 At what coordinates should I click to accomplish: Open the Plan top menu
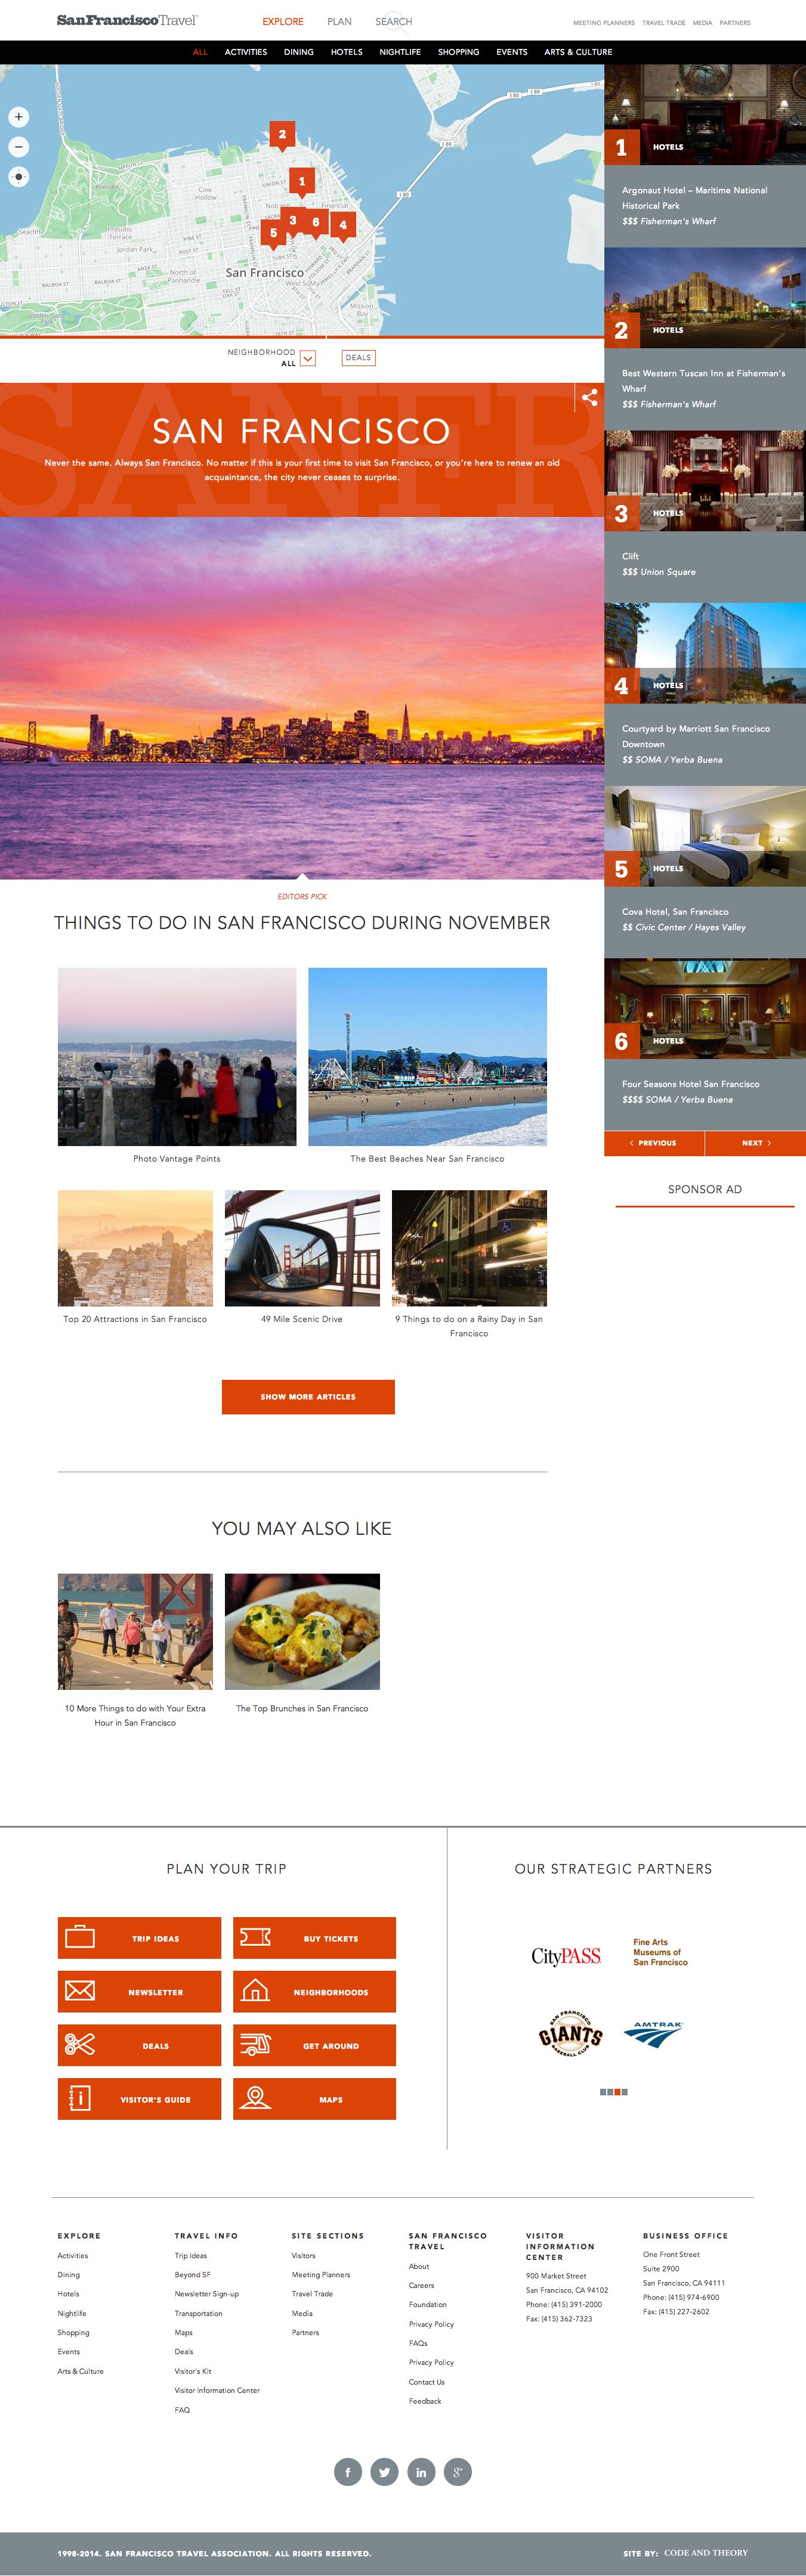tap(339, 21)
